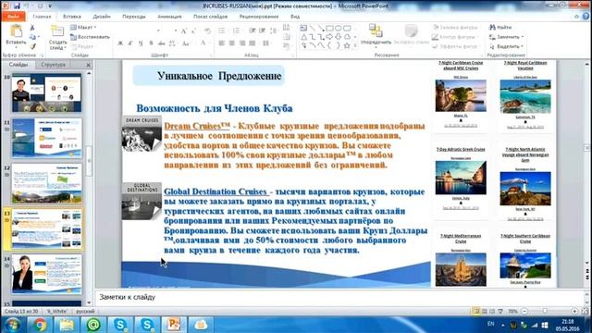592x333 pixels.
Task: Toggle italic formatting (К)
Action: coord(130,43)
